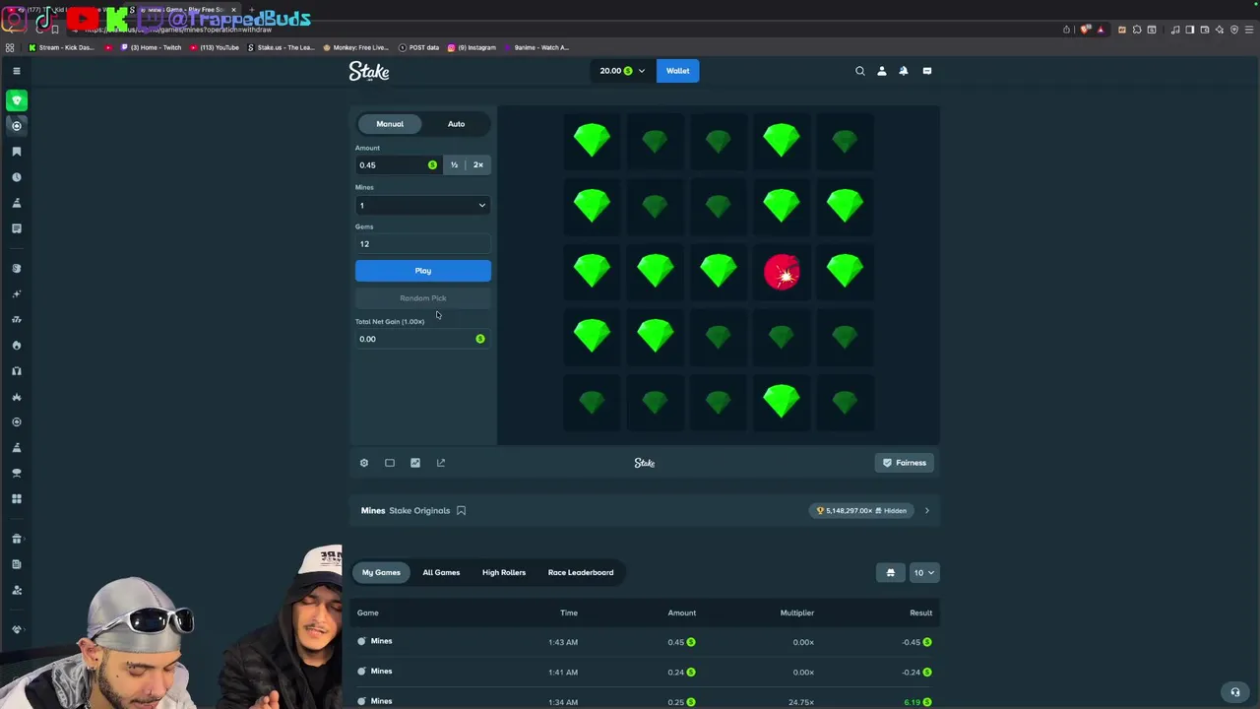This screenshot has width=1260, height=709.
Task: Open browser sidebar panel icon
Action: pos(1189,30)
